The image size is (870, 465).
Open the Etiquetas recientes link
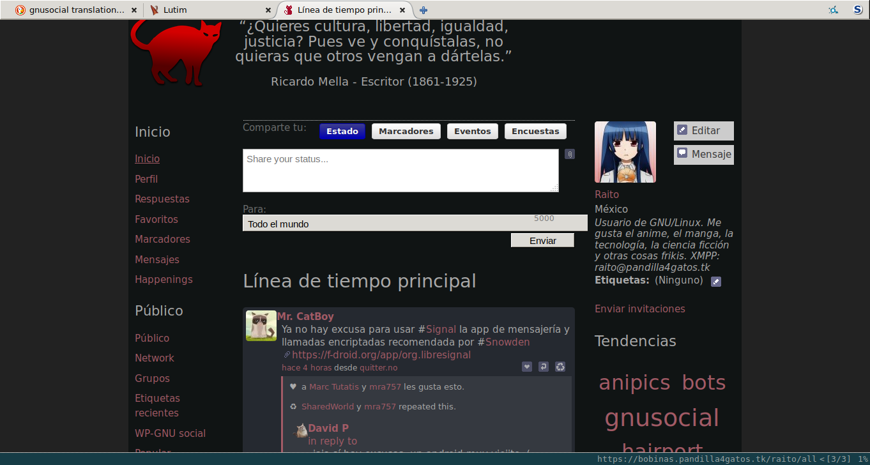click(158, 406)
